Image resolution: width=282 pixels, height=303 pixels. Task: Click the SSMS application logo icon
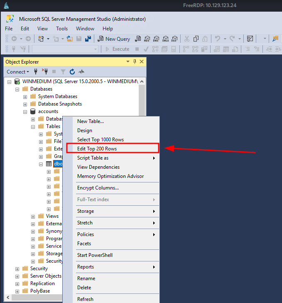pyautogui.click(x=10, y=19)
